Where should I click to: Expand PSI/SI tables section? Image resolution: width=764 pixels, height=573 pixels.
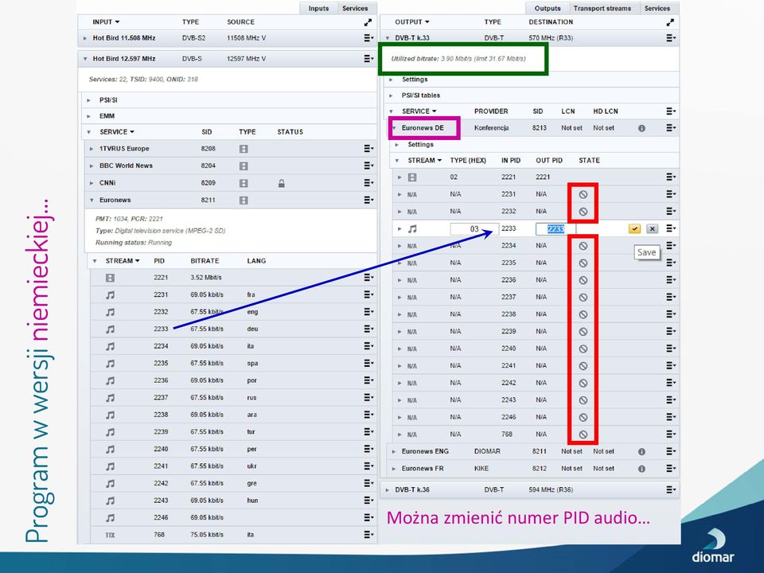click(391, 95)
